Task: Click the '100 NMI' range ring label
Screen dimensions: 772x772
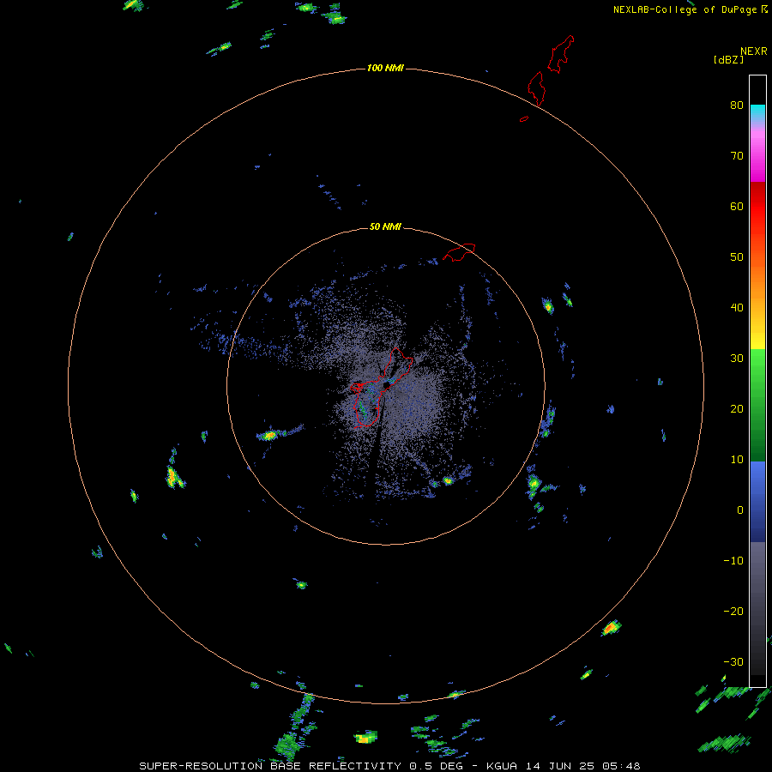Action: 385,68
